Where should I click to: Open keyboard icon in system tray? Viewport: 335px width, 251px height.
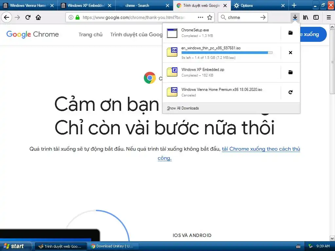[x=298, y=246]
